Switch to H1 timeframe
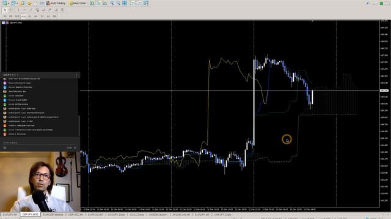Viewport: 391px width, 219px height. click(30, 16)
